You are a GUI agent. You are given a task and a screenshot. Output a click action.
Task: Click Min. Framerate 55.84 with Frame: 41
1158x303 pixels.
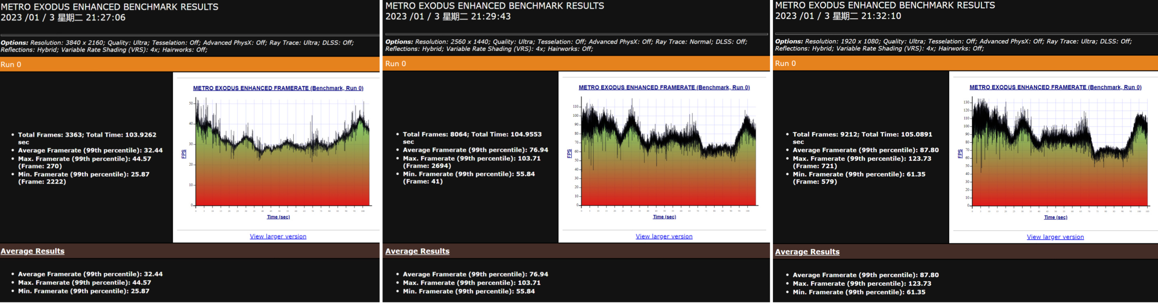(x=469, y=178)
